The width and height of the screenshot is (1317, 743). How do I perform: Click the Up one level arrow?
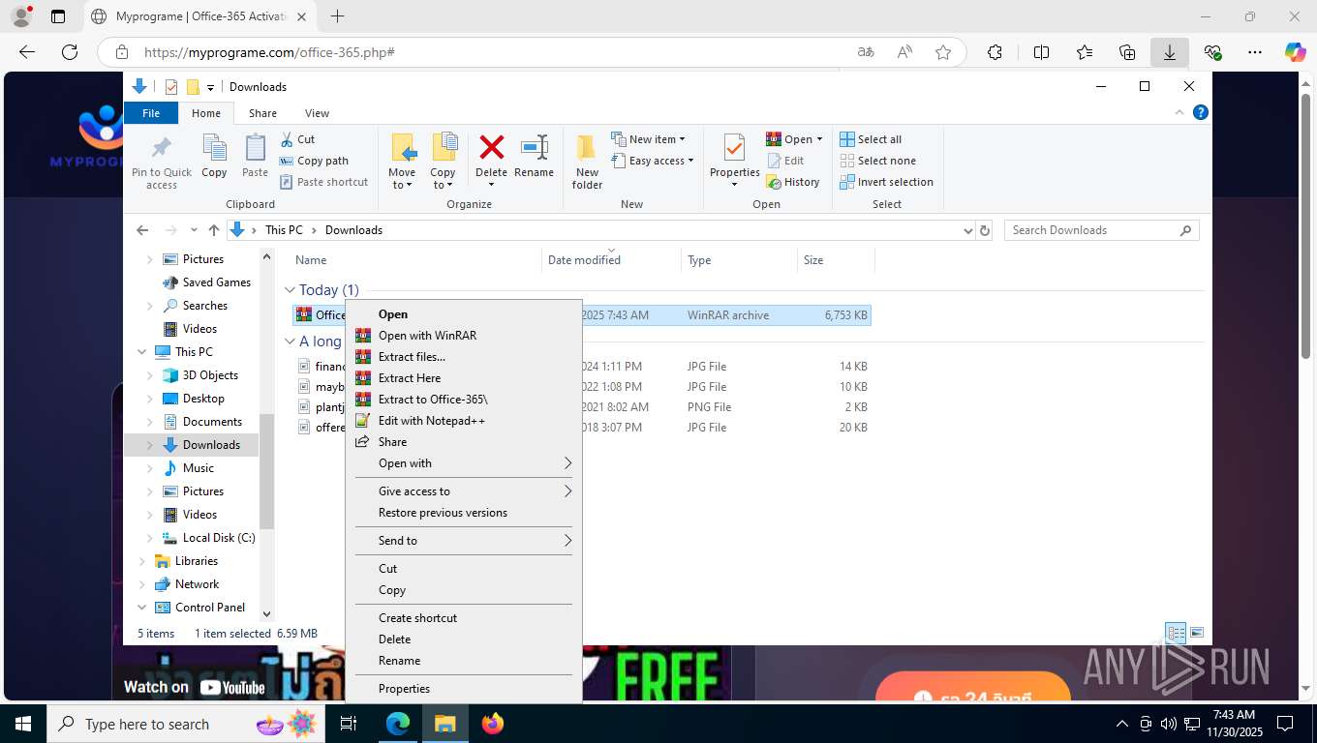pos(214,230)
